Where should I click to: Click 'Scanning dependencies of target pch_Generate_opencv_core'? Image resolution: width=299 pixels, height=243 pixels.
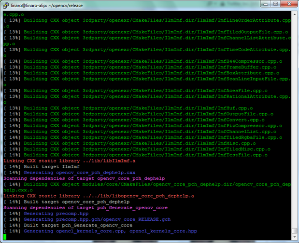click(85, 208)
